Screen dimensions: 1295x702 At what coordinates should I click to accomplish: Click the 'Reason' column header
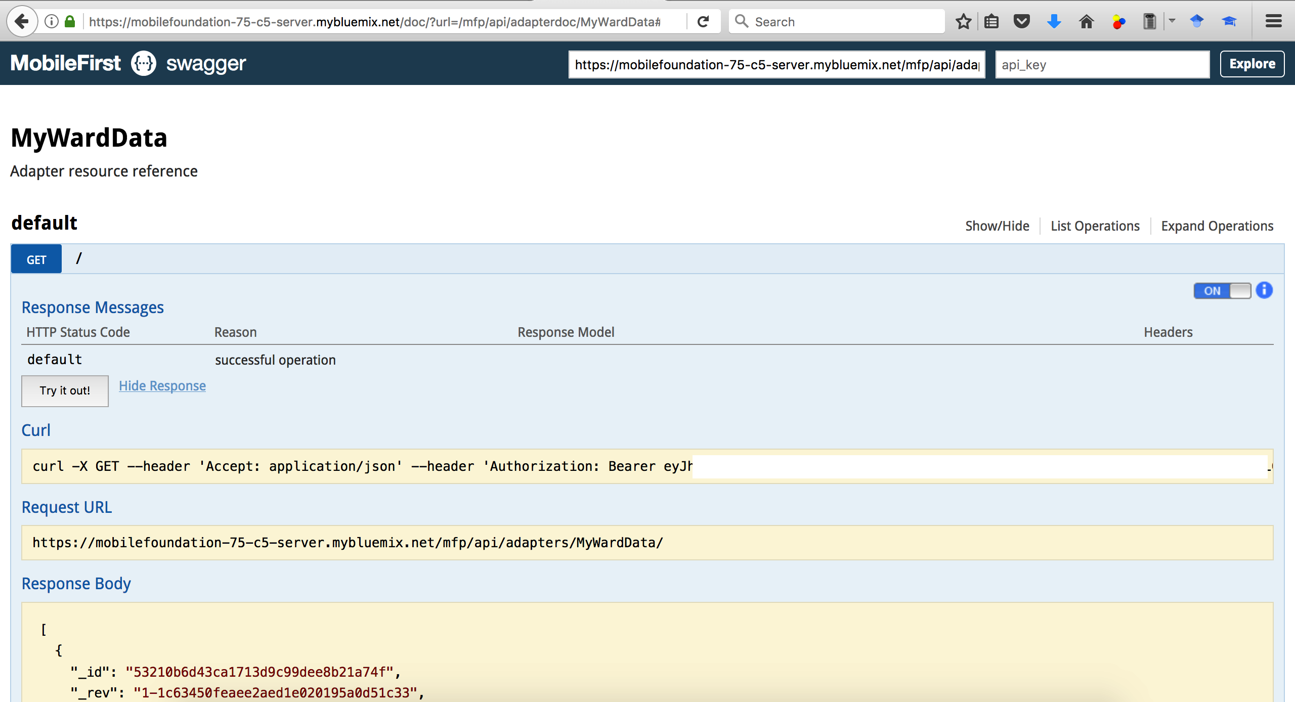coord(235,332)
